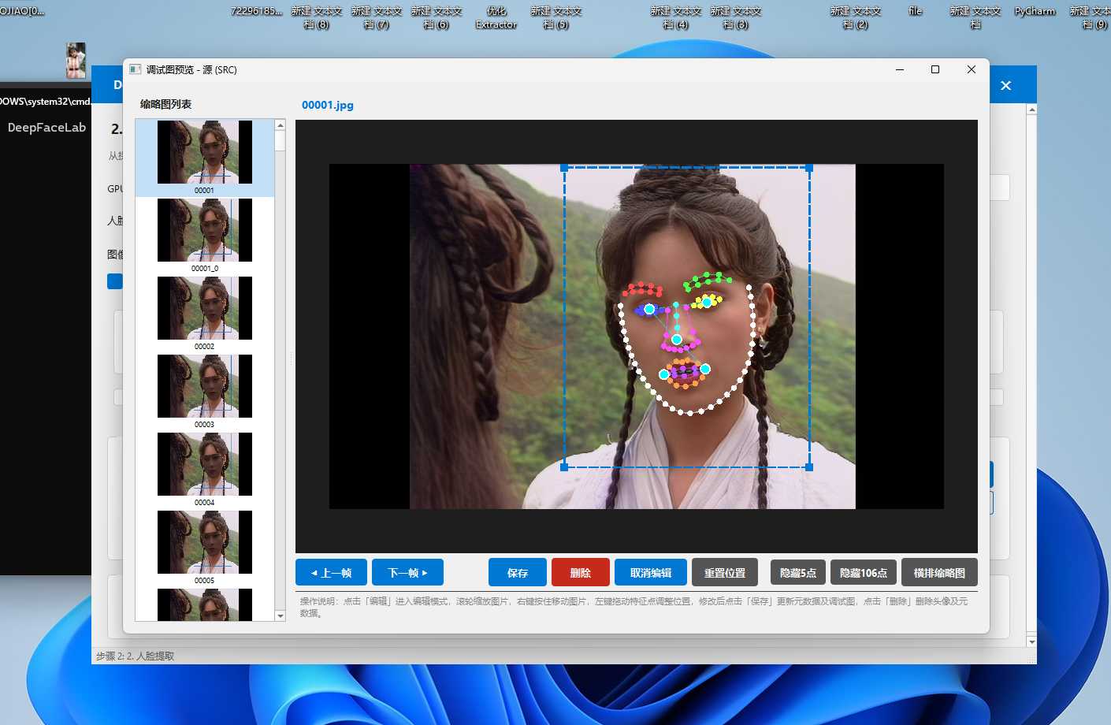1111x725 pixels.
Task: Click thumbnail list scrollbar down arrow
Action: click(x=280, y=615)
